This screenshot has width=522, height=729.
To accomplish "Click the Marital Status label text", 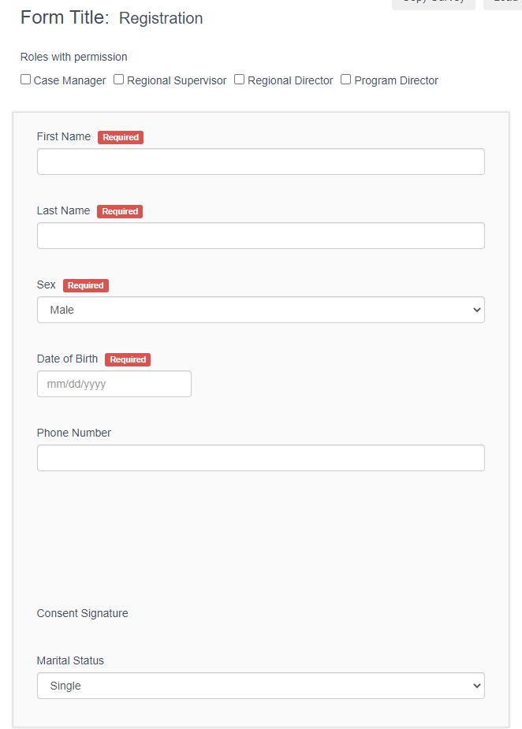I will 70,660.
